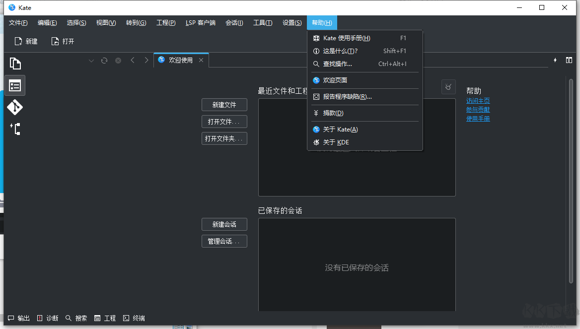Select 报告程序缺陷(R)... menu entry
The height and width of the screenshot is (329, 580).
(347, 97)
